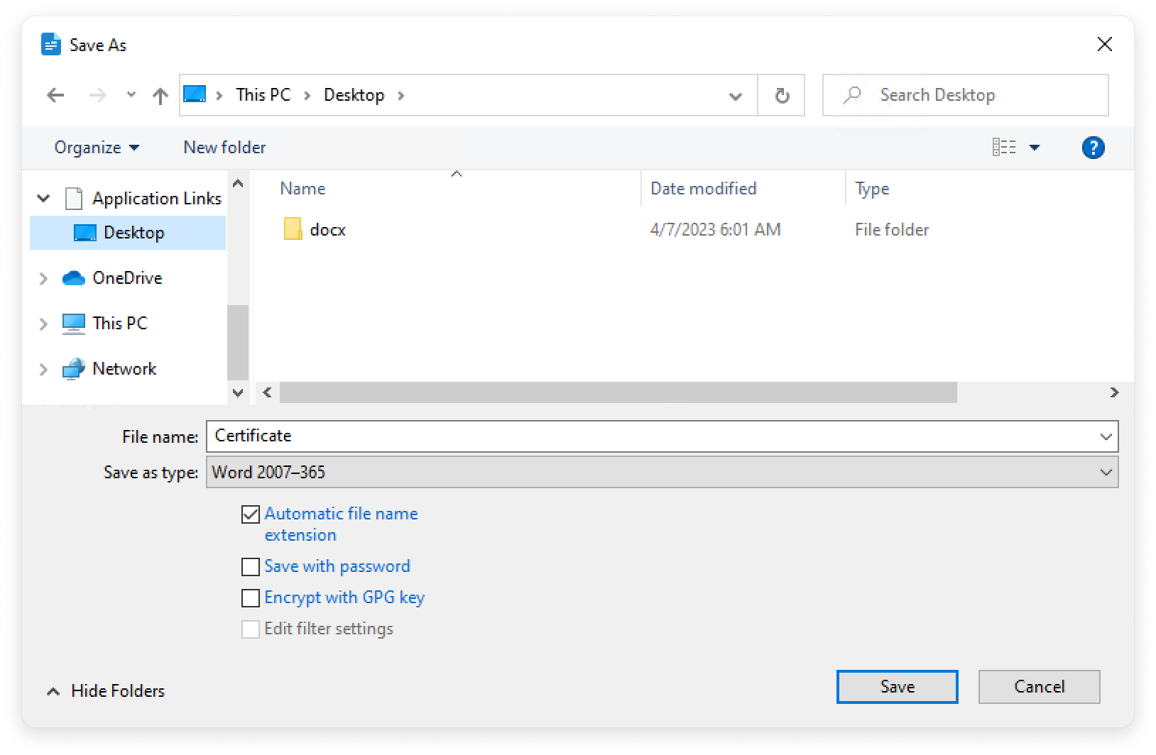Click the Back navigation arrow
Viewport: 1156px width, 755px height.
click(x=55, y=95)
